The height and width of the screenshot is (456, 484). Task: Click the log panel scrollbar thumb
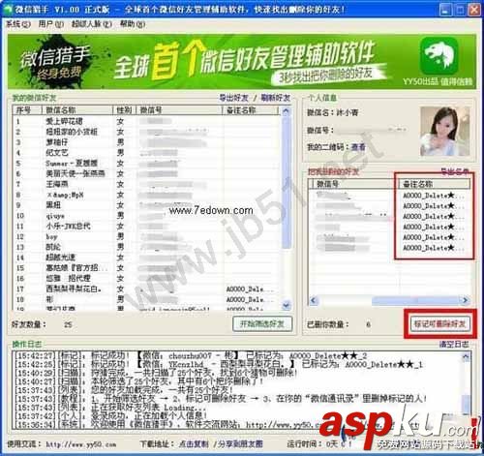[466, 404]
